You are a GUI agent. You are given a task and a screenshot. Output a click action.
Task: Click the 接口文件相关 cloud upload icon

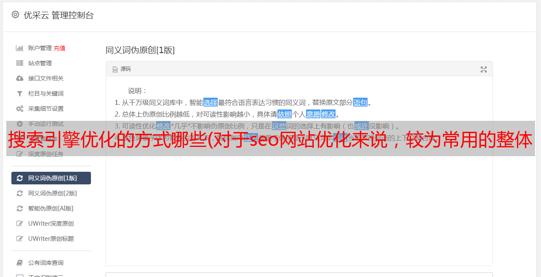19,78
